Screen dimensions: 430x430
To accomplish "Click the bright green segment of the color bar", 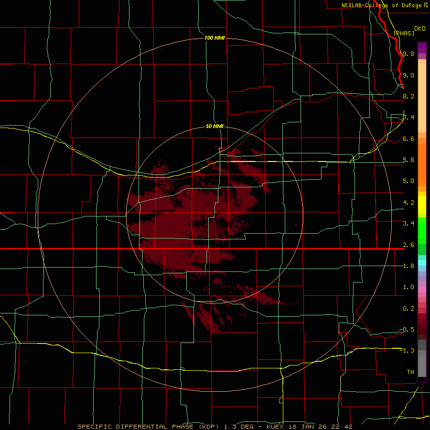I will click(422, 231).
